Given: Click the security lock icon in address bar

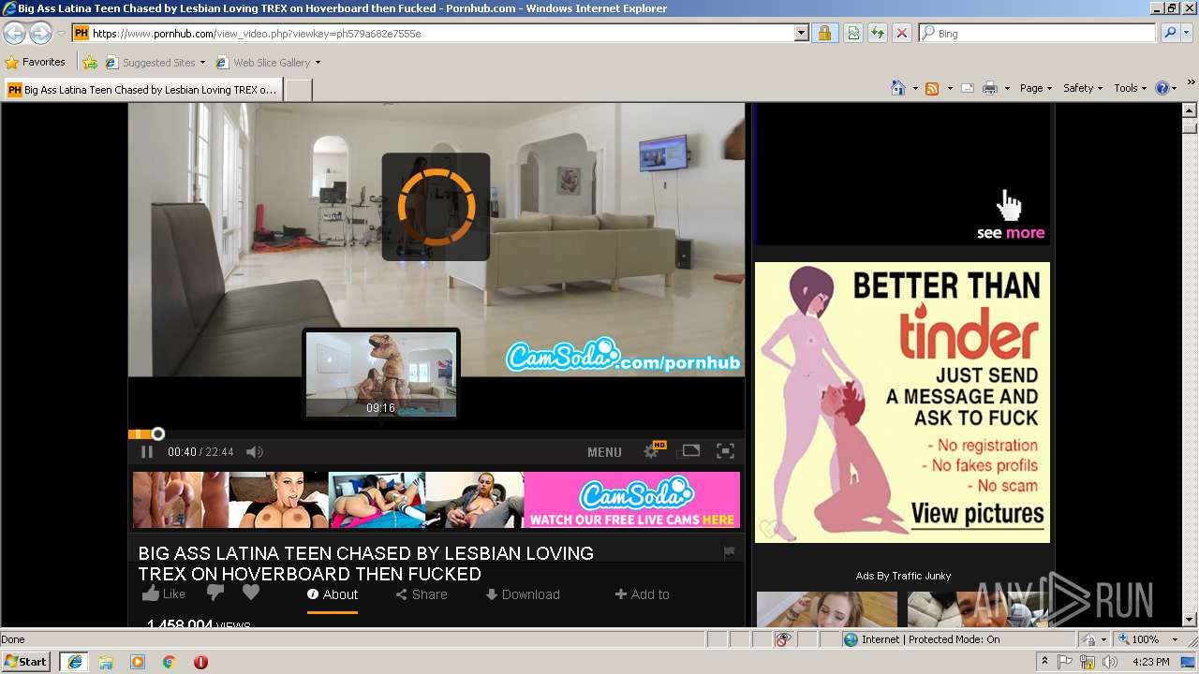Looking at the screenshot, I should click(824, 33).
